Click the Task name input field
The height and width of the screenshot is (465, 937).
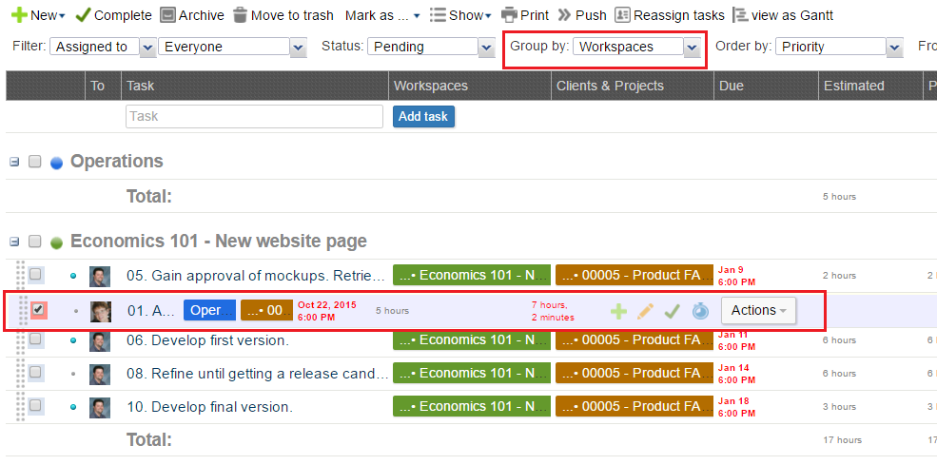253,116
